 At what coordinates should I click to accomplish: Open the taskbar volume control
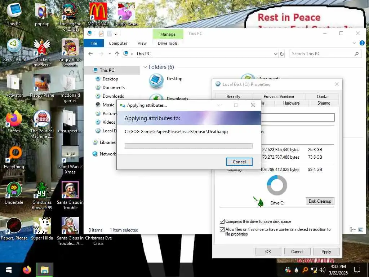pyautogui.click(x=323, y=270)
